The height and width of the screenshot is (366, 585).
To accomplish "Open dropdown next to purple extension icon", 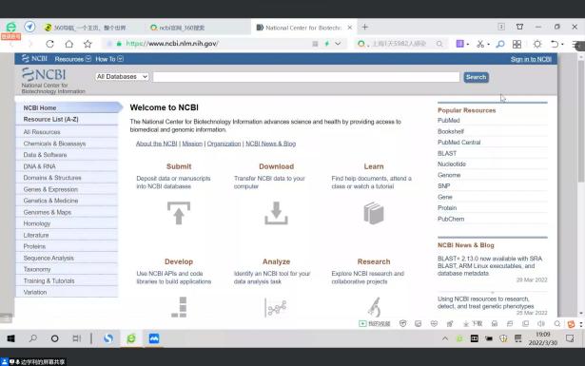I will pos(468,45).
